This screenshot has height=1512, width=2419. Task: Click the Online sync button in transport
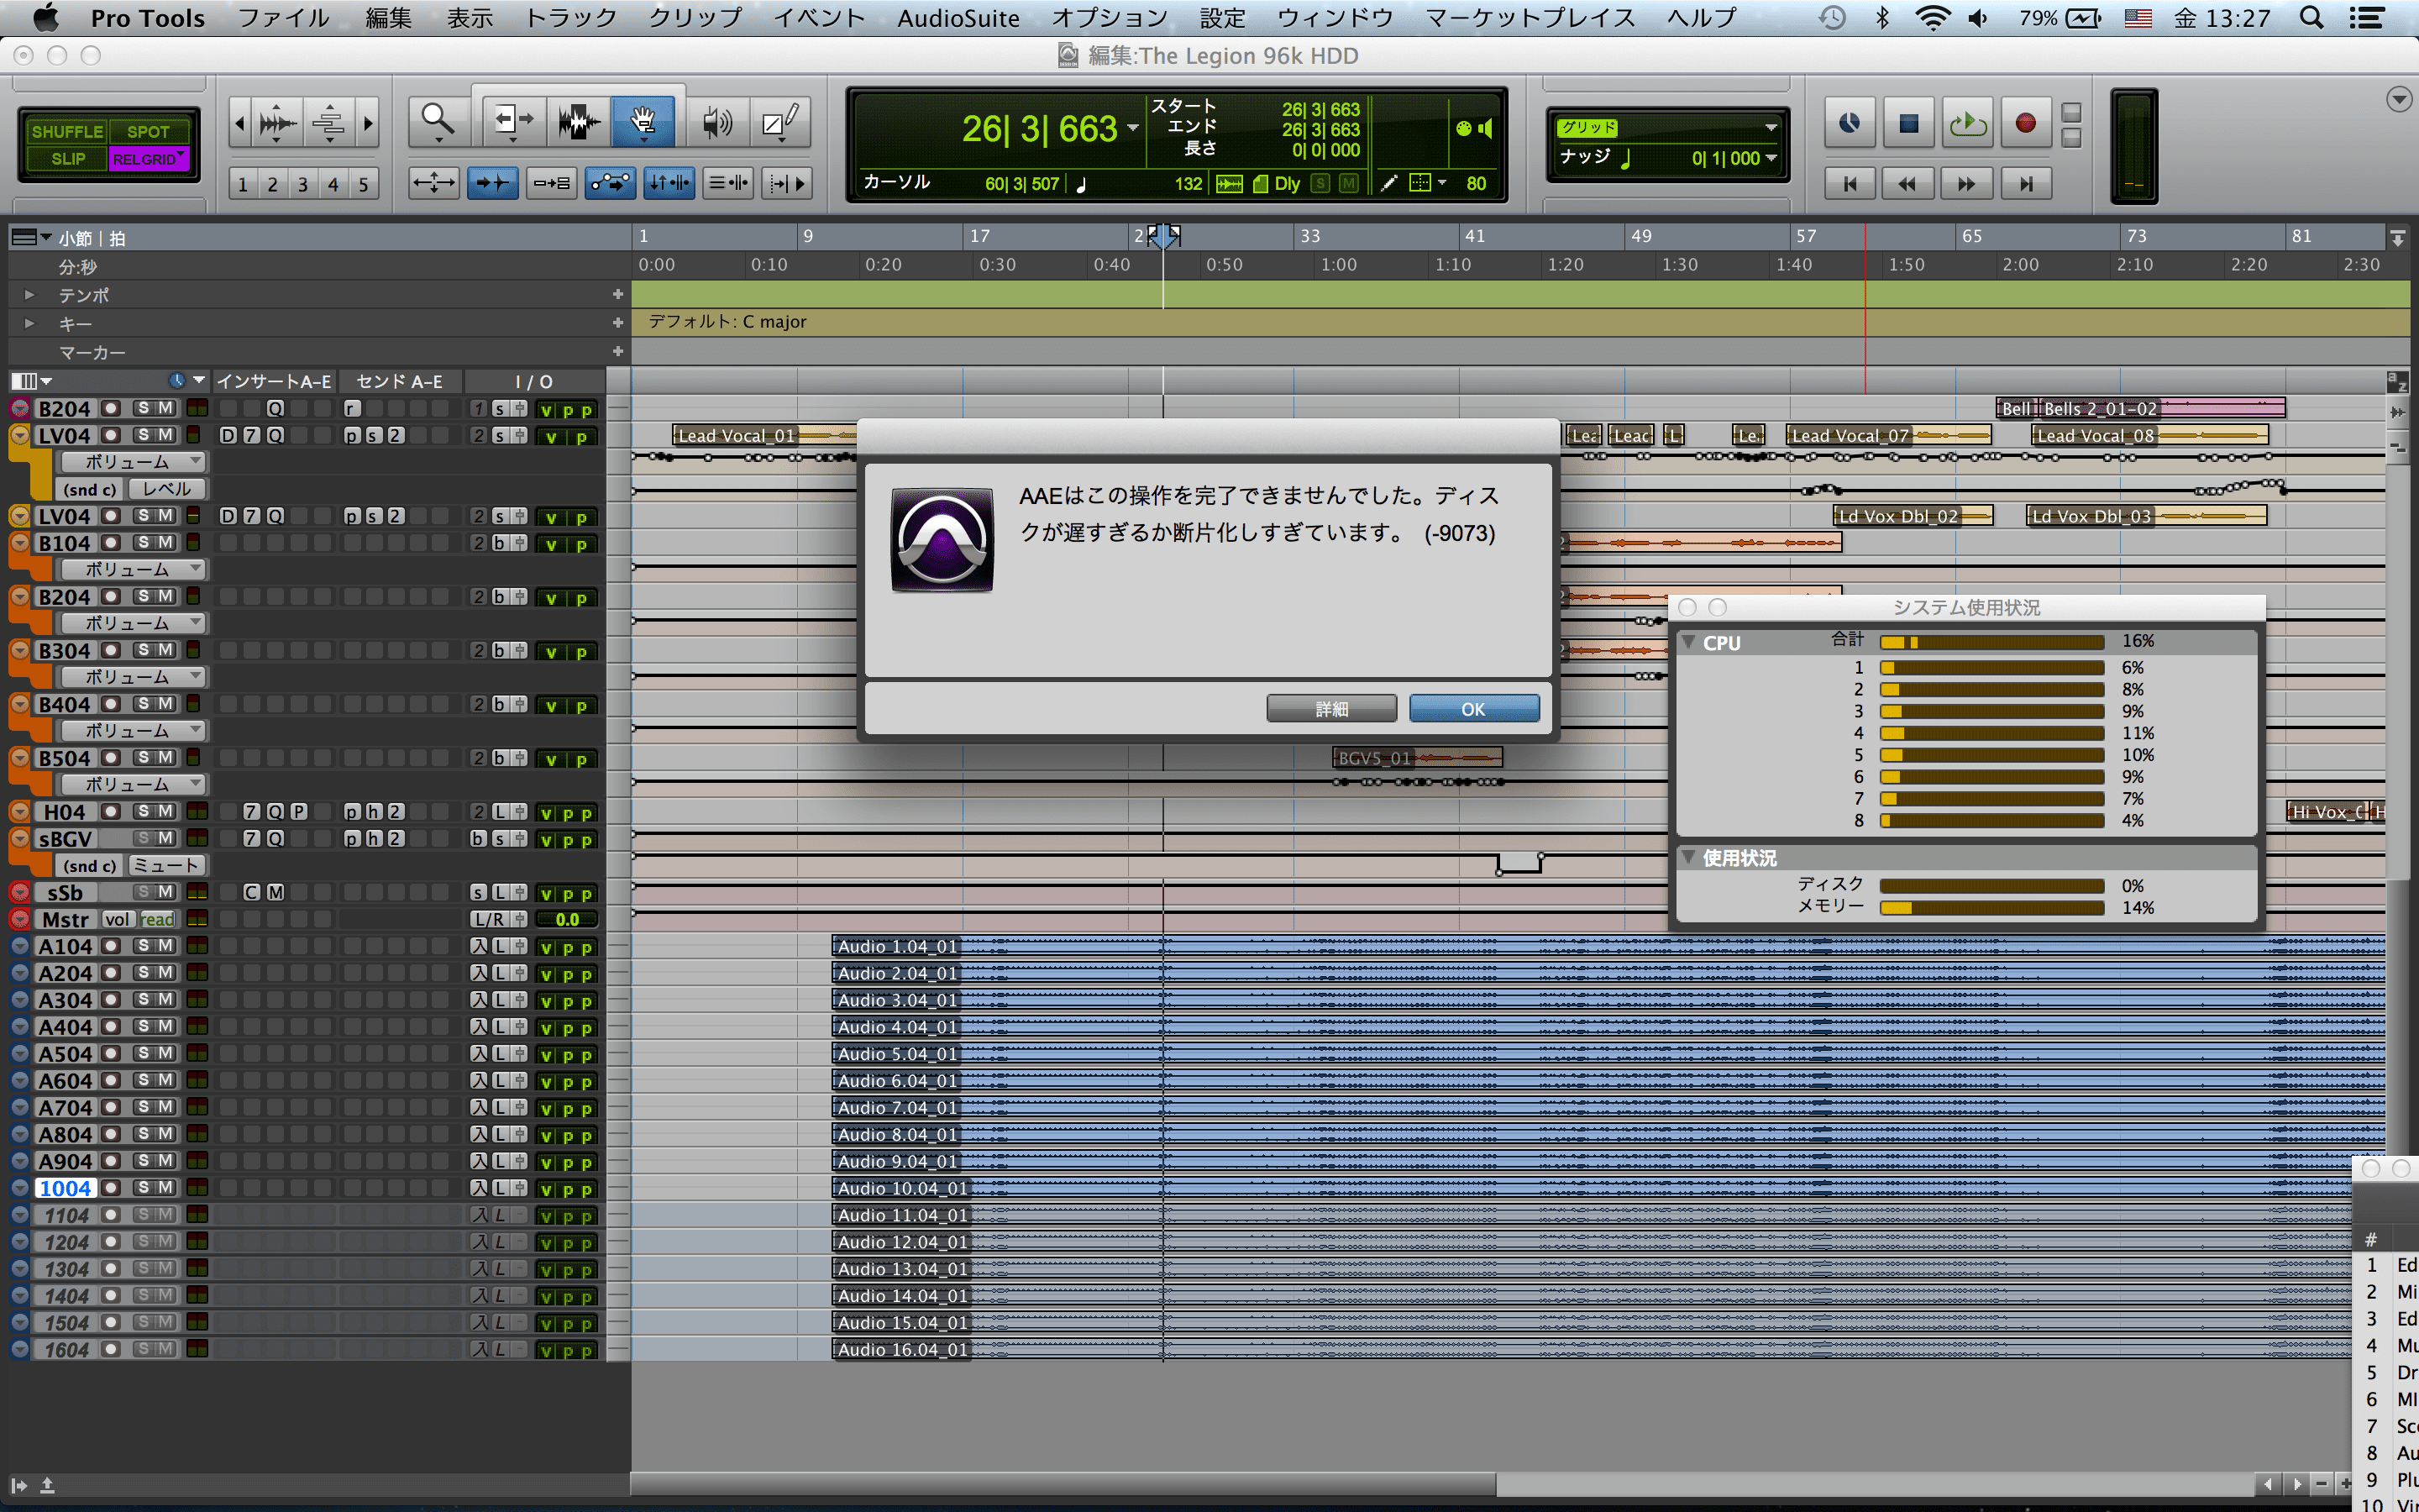tap(1850, 123)
